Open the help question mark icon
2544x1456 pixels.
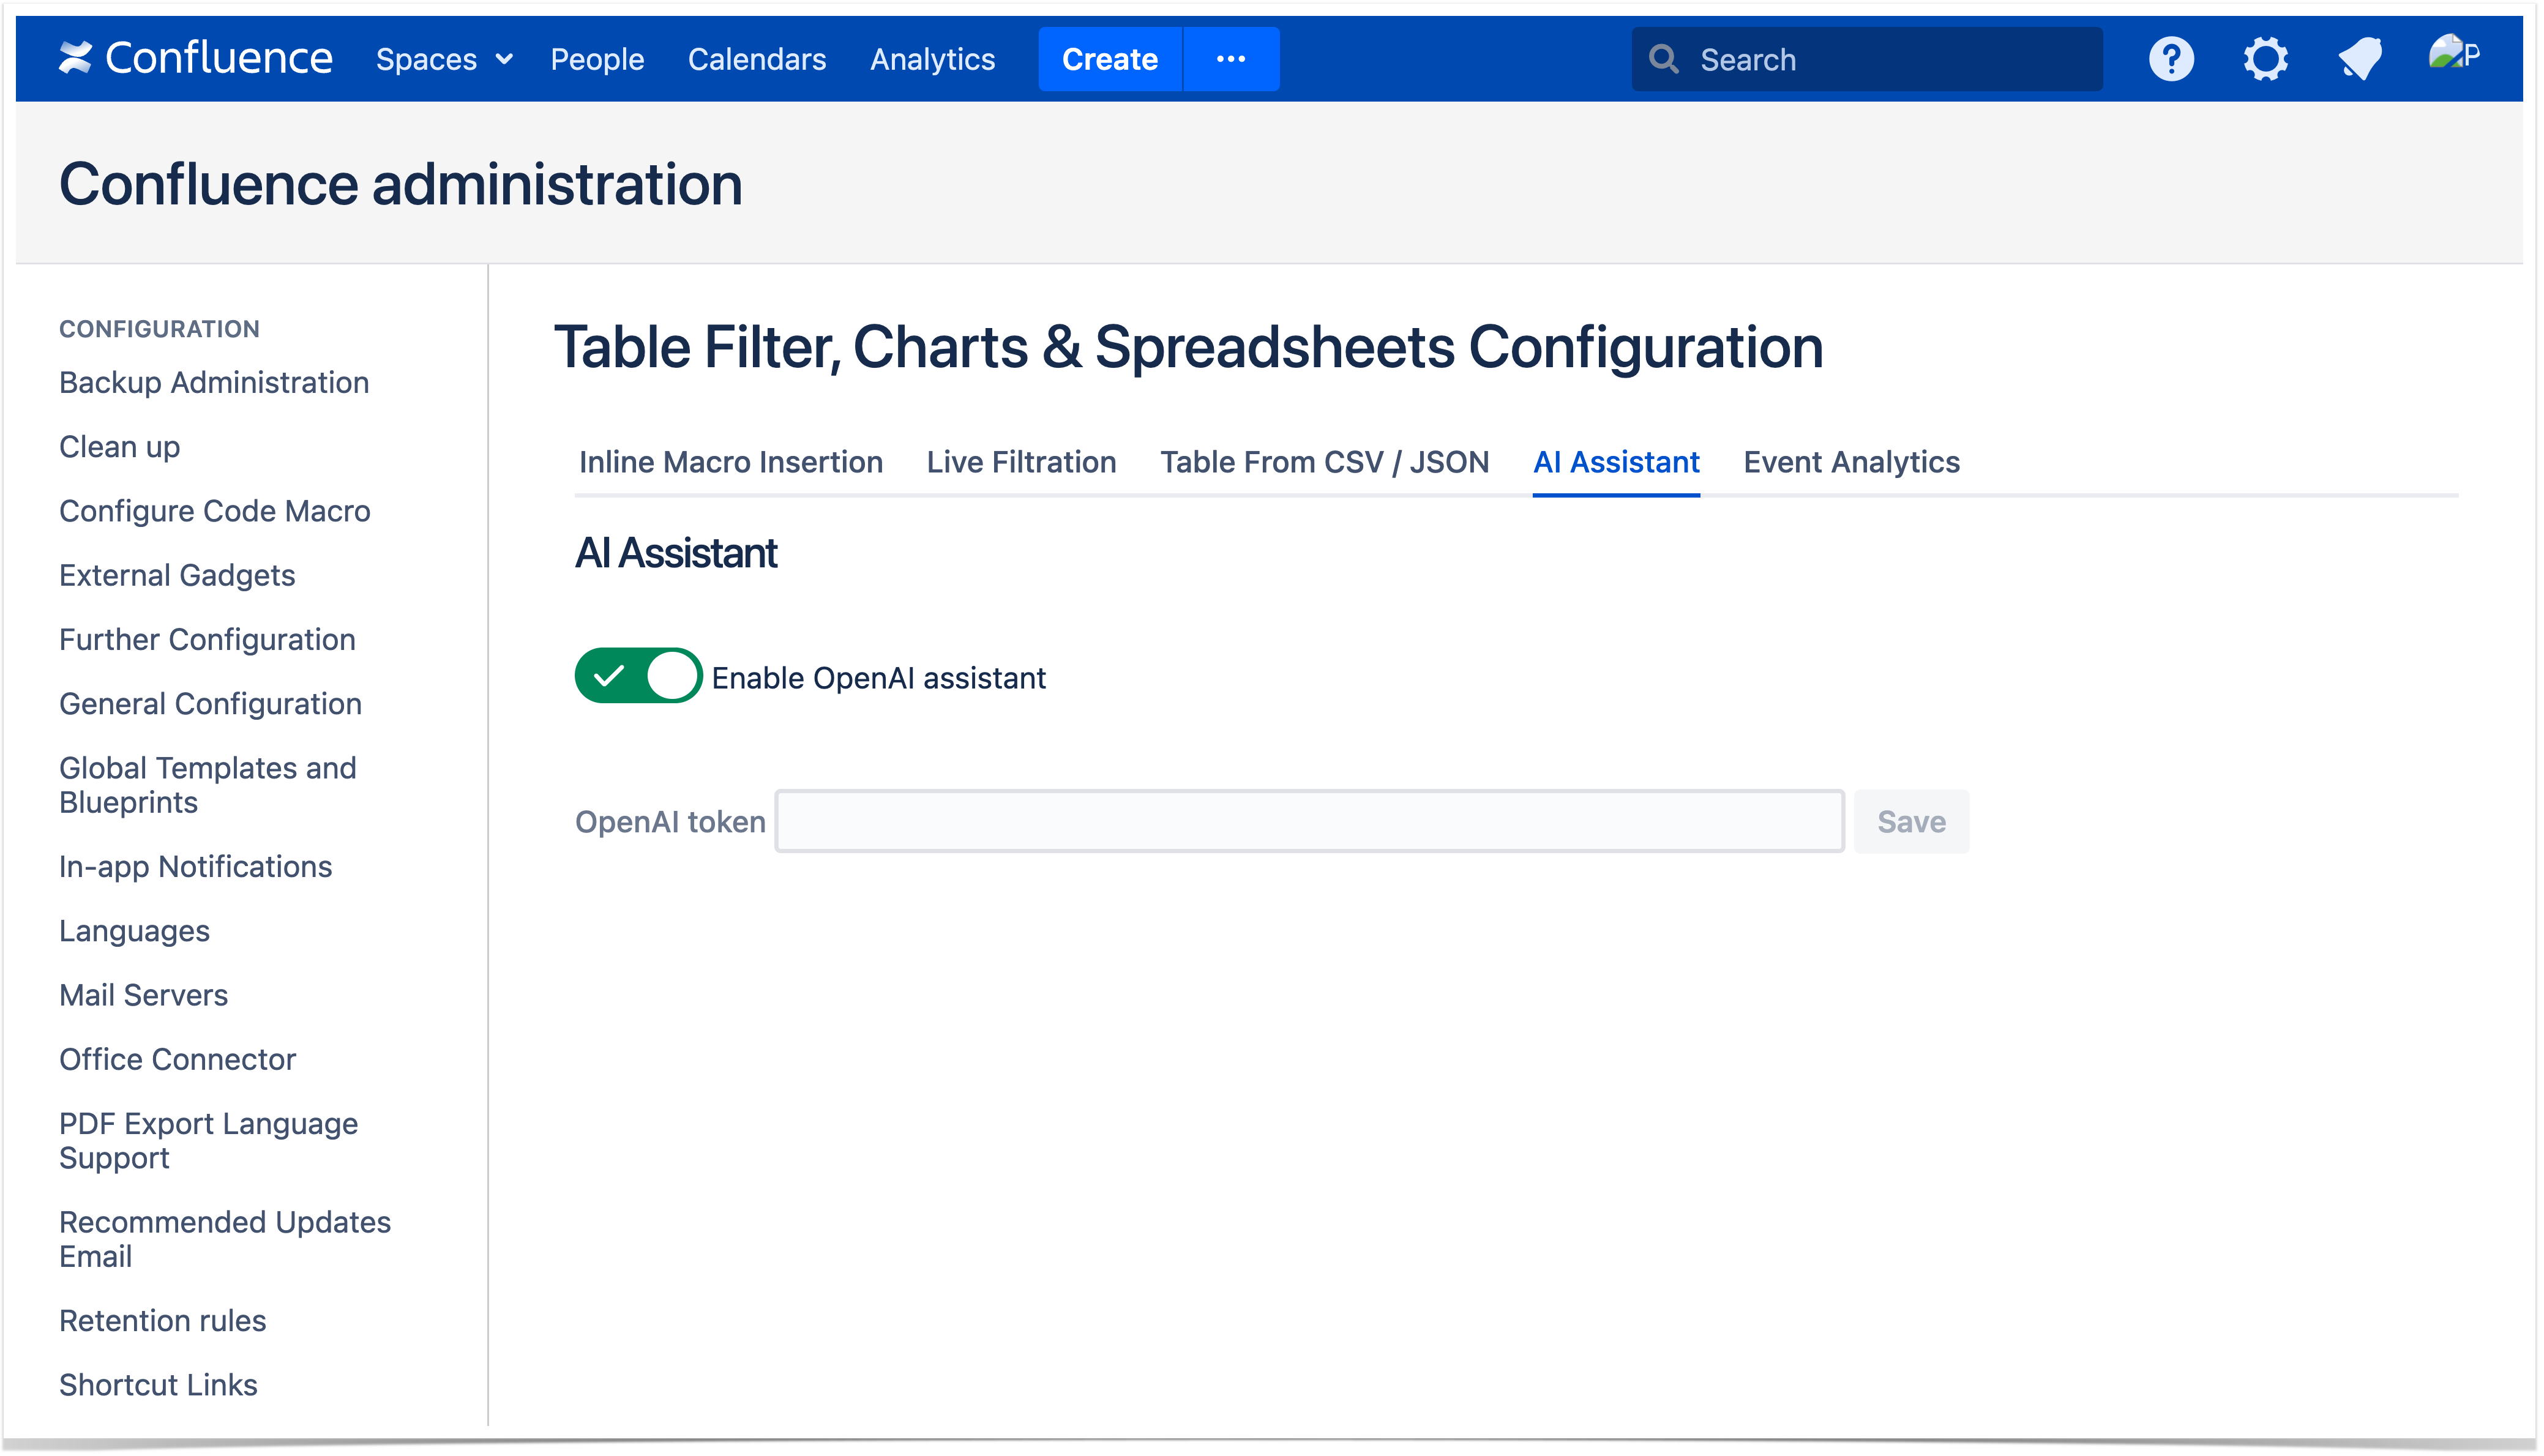click(2171, 59)
